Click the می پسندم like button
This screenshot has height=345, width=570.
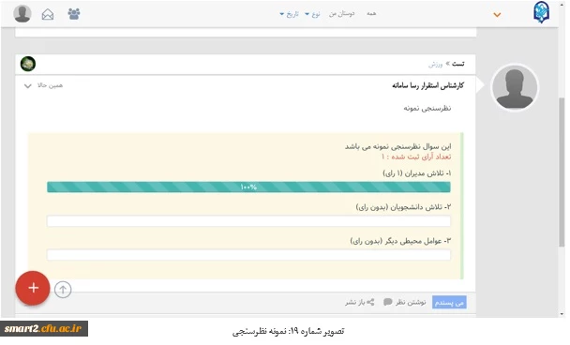click(x=449, y=302)
